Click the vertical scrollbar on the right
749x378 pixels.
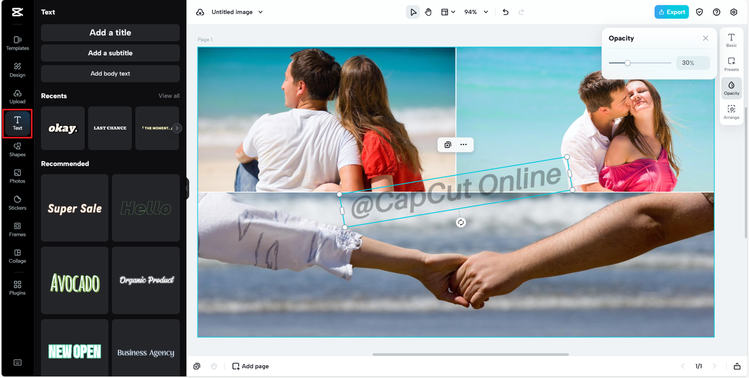pos(745,173)
